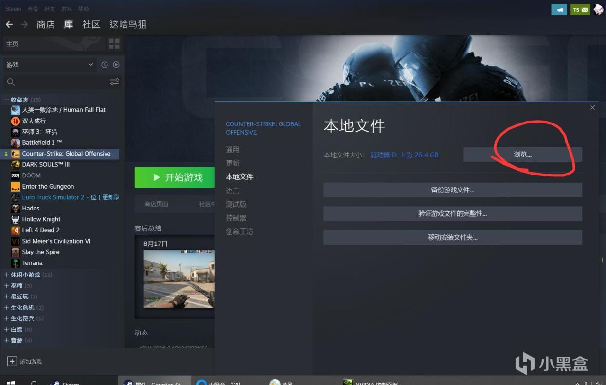Click 移动安装文件夹 button
This screenshot has height=385, width=606.
(452, 237)
